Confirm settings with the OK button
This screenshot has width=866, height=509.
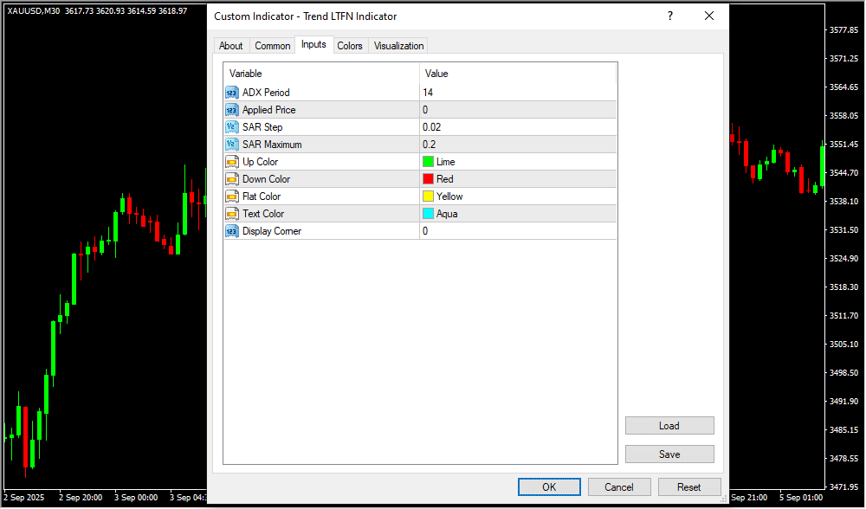(549, 486)
